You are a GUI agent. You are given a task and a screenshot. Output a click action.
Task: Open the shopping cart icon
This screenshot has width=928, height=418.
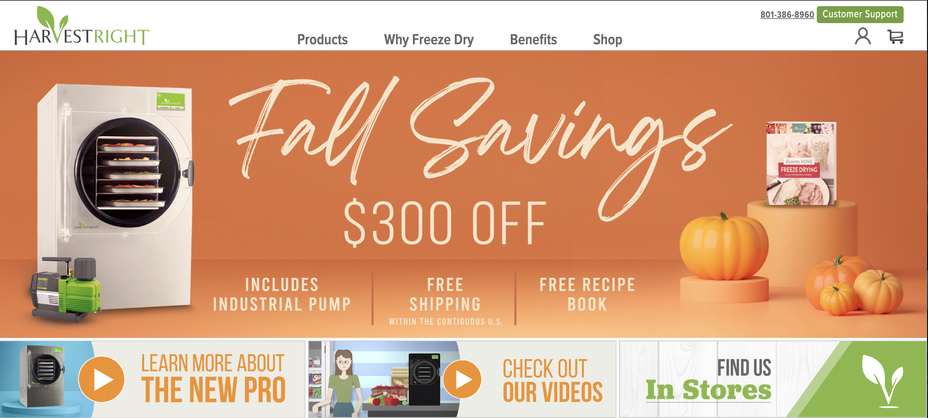click(x=895, y=36)
